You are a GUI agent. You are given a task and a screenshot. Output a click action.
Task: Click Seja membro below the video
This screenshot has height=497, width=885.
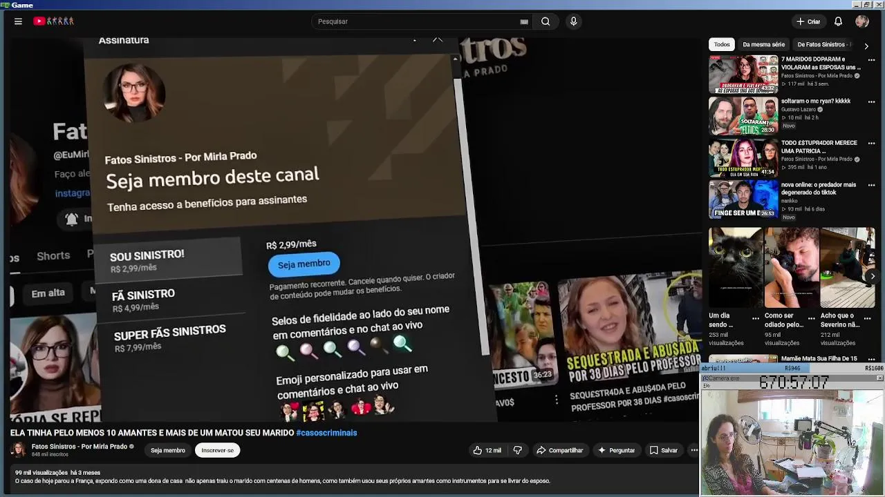(x=168, y=450)
